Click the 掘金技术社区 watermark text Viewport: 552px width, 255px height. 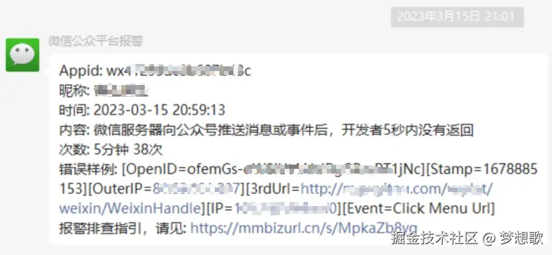pyautogui.click(x=434, y=238)
